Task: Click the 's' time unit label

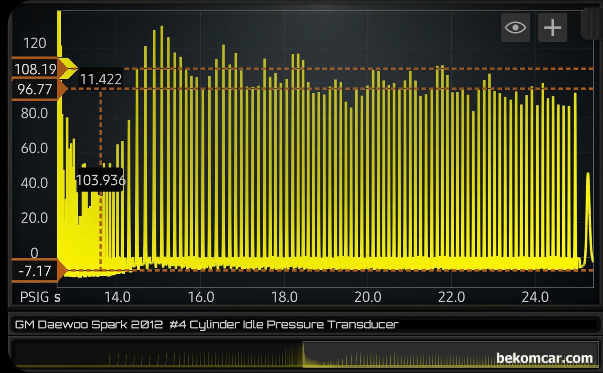Action: coord(57,297)
